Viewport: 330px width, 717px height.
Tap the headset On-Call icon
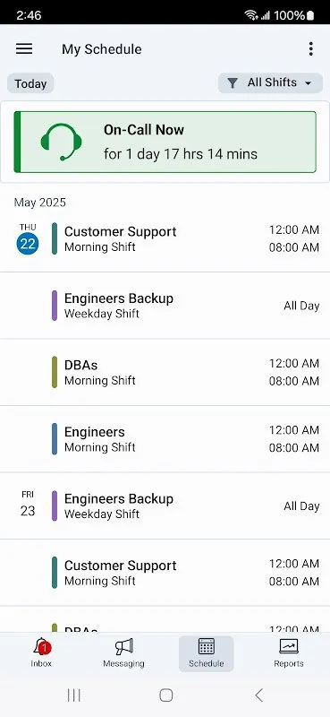click(x=61, y=142)
